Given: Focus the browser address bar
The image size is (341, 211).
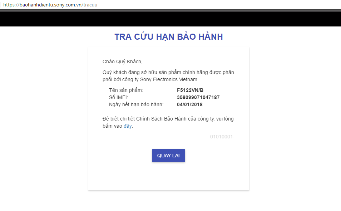Looking at the screenshot, I should [179, 5].
